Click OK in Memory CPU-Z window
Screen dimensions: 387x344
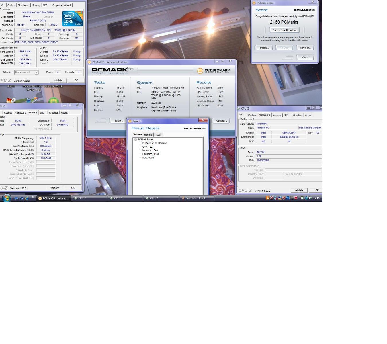73,188
